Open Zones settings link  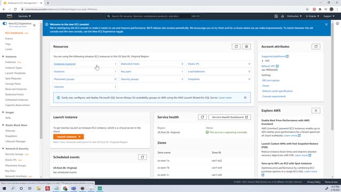tap(265, 86)
